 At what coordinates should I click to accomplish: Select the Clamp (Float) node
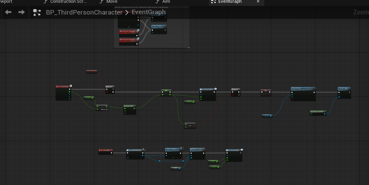(130, 105)
